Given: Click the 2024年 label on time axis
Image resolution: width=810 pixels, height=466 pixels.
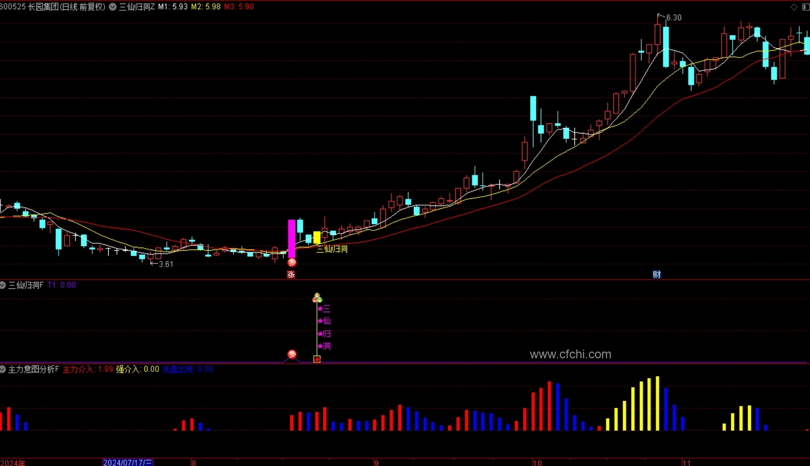Looking at the screenshot, I should [13, 462].
